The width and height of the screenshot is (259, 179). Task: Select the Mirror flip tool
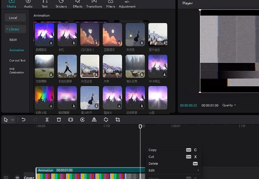(94, 120)
